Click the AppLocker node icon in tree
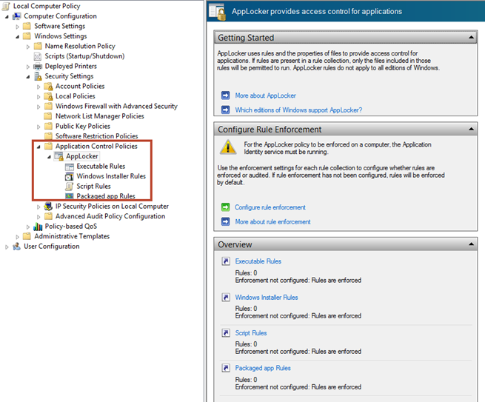Screen dimensions: 485x402 point(59,156)
